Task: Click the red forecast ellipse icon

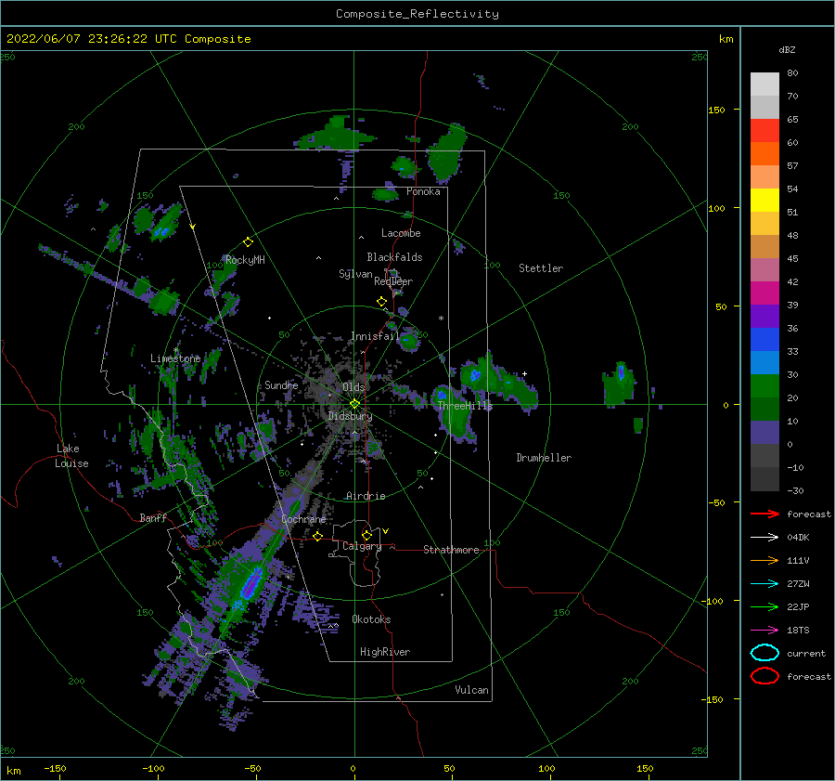Action: click(x=764, y=676)
